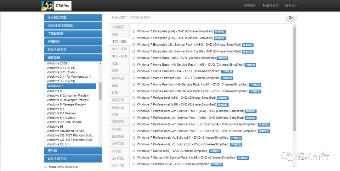The width and height of the screenshot is (340, 171).
Task: Select Windows 3.1 (16-bit) in the list
Action: point(61,68)
